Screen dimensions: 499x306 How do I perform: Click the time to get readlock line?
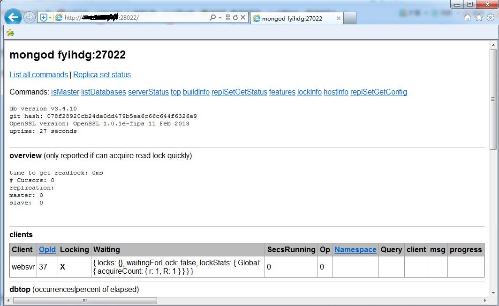click(56, 173)
